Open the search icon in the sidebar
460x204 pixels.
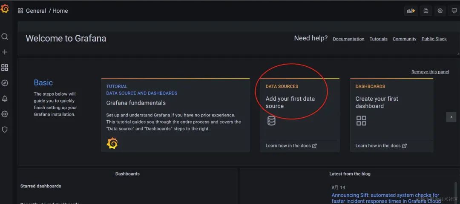pyautogui.click(x=5, y=37)
